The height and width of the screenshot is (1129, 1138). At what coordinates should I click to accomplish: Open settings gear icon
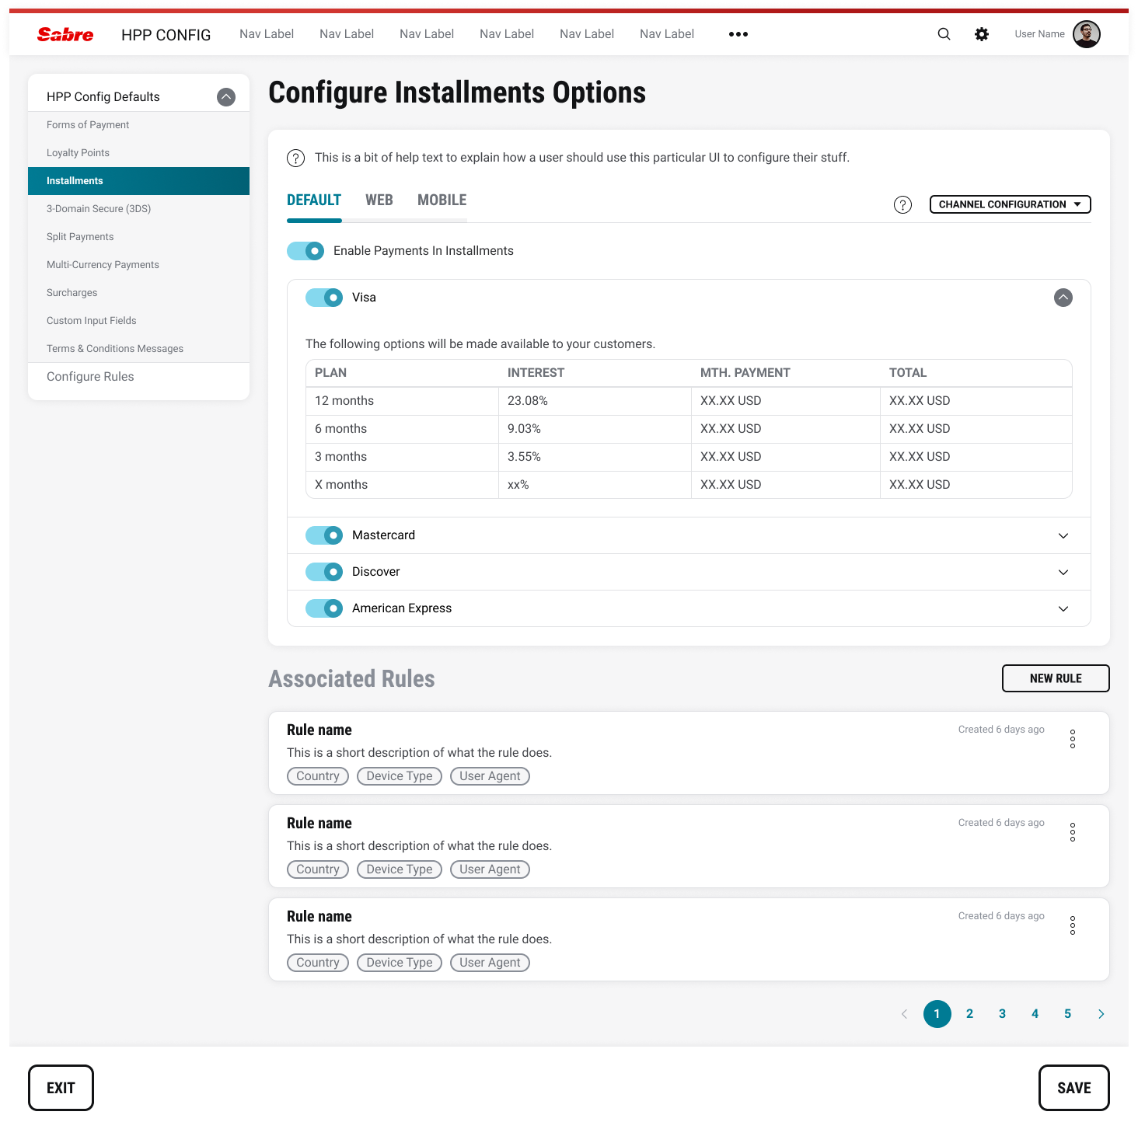(982, 34)
